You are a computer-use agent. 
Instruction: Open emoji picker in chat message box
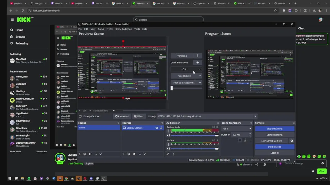pyautogui.click(x=323, y=163)
